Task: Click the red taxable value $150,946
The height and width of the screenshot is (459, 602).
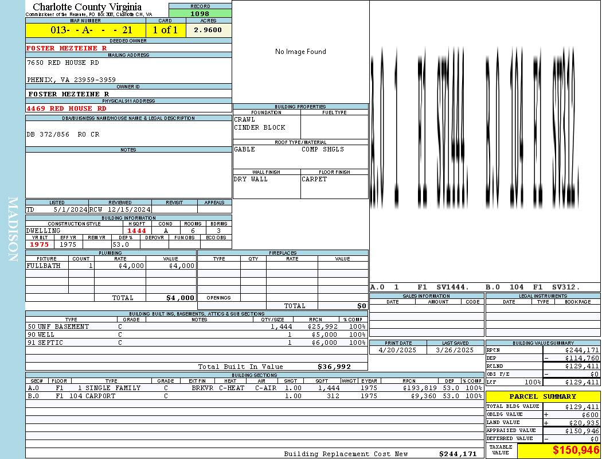Action: click(x=558, y=450)
